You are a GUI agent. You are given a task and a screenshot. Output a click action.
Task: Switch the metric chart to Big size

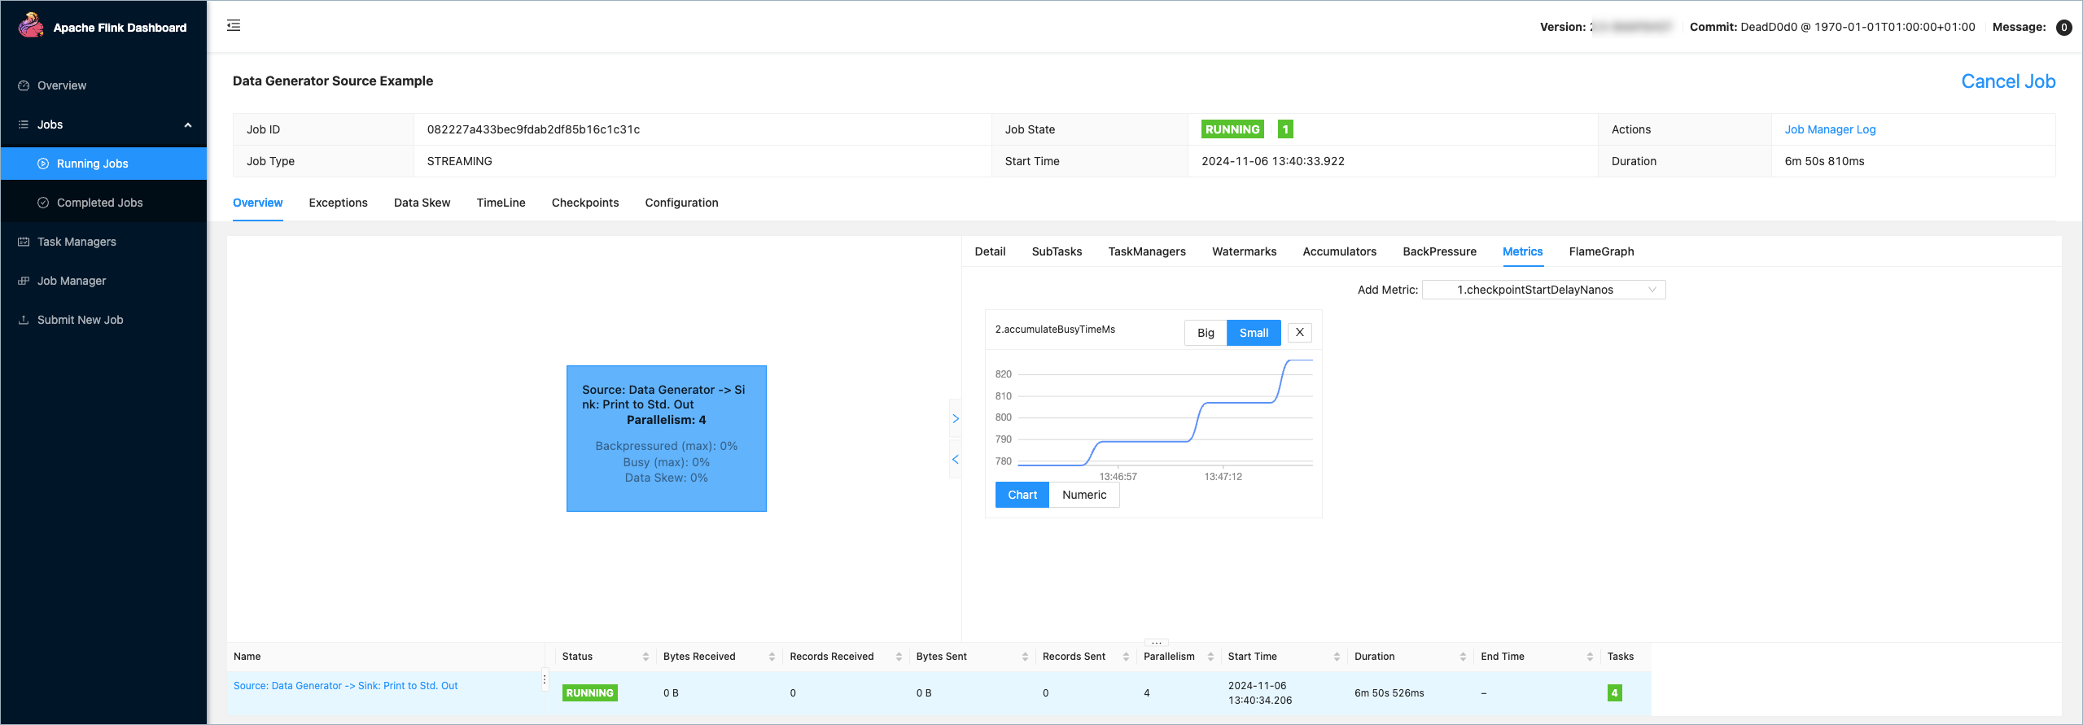1206,333
